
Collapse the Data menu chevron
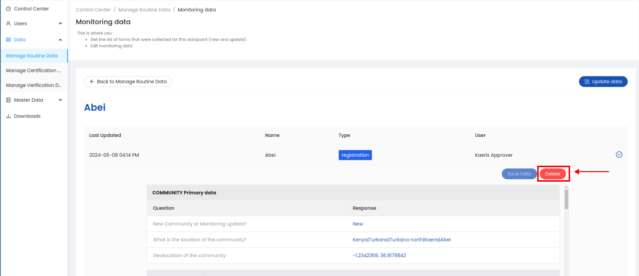(60, 39)
